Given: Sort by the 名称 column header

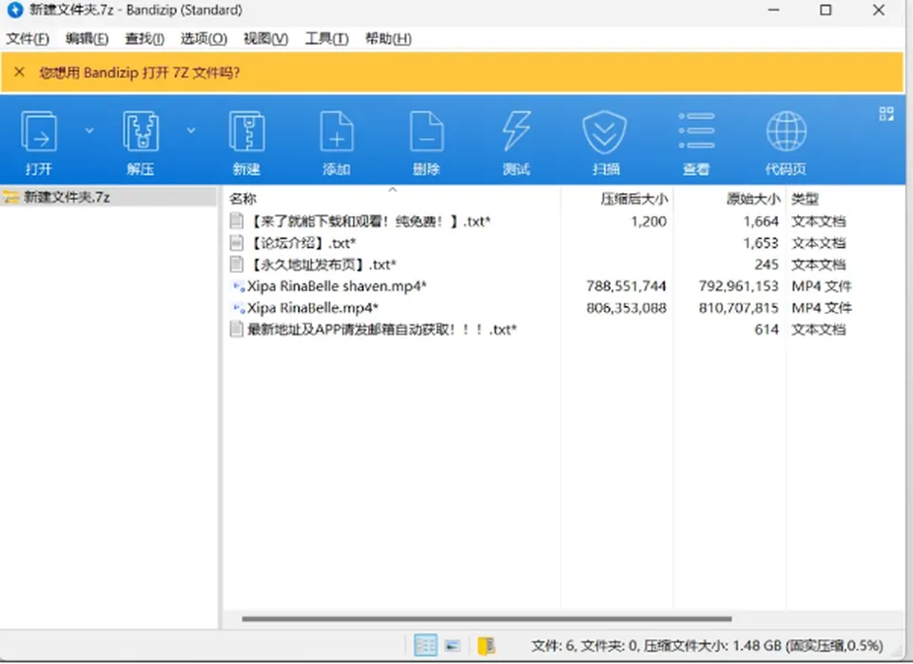Looking at the screenshot, I should pyautogui.click(x=243, y=199).
